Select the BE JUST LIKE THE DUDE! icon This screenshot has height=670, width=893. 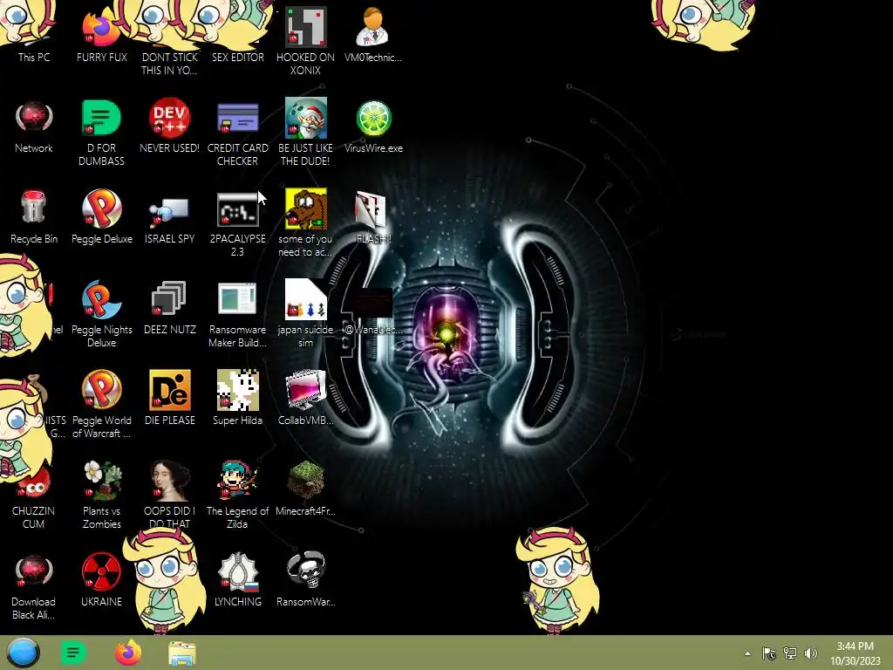click(305, 133)
